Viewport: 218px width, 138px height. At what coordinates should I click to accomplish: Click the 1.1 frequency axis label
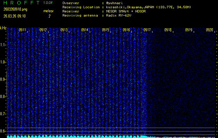point(3,45)
